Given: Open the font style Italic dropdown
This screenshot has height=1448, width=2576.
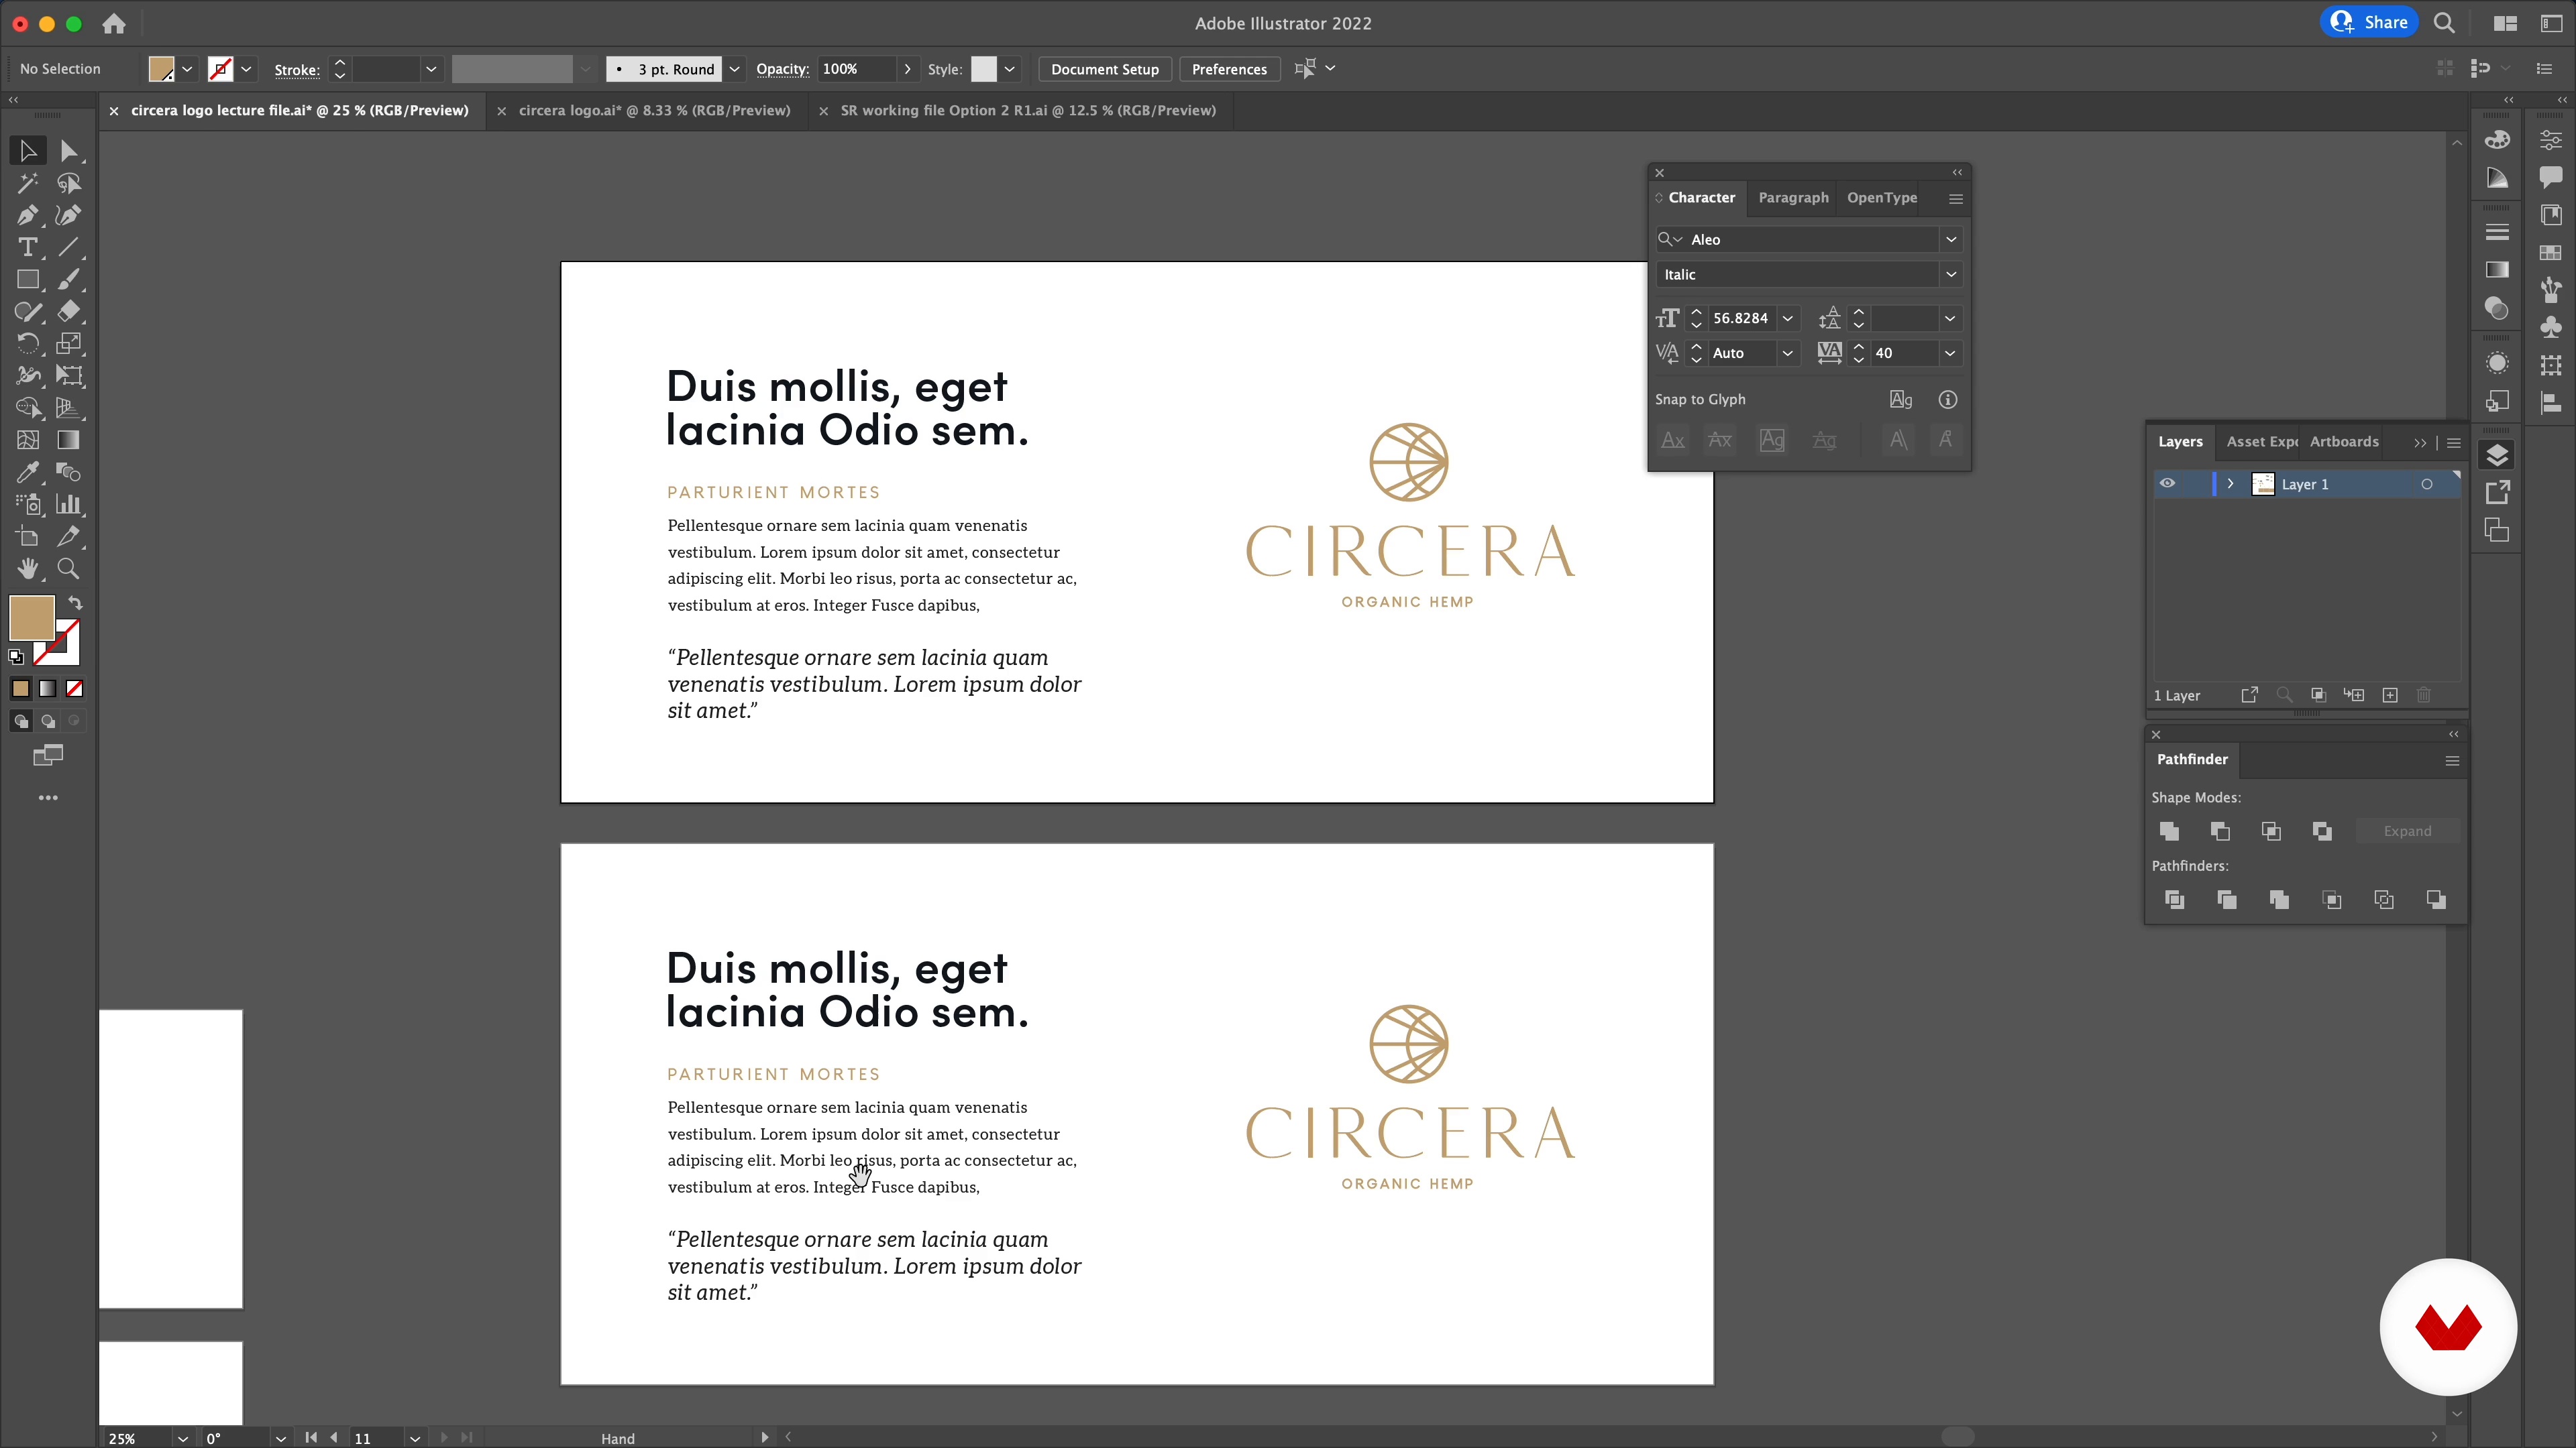Looking at the screenshot, I should pos(1950,275).
